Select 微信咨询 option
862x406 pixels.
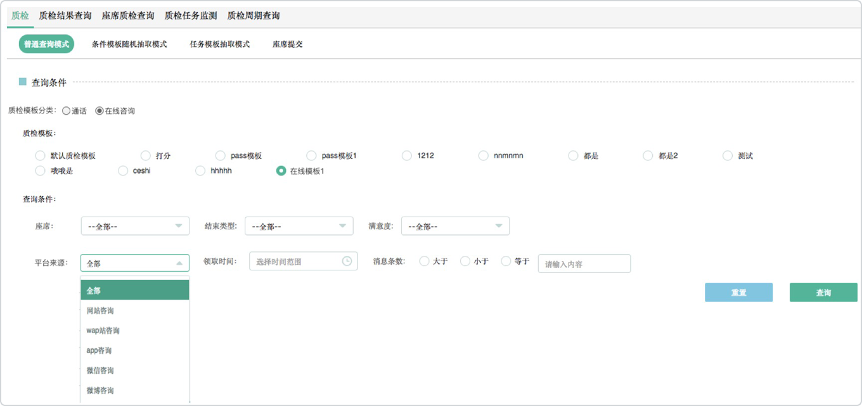[135, 370]
